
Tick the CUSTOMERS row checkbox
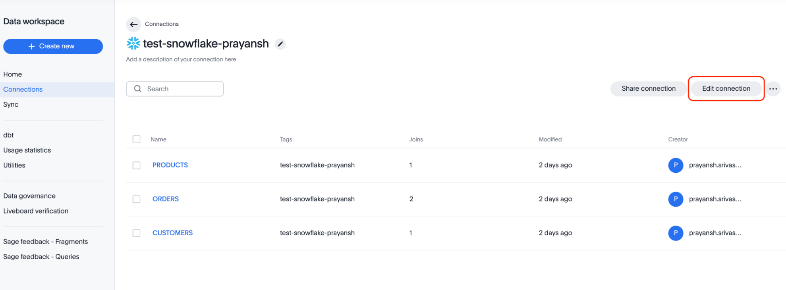point(137,233)
